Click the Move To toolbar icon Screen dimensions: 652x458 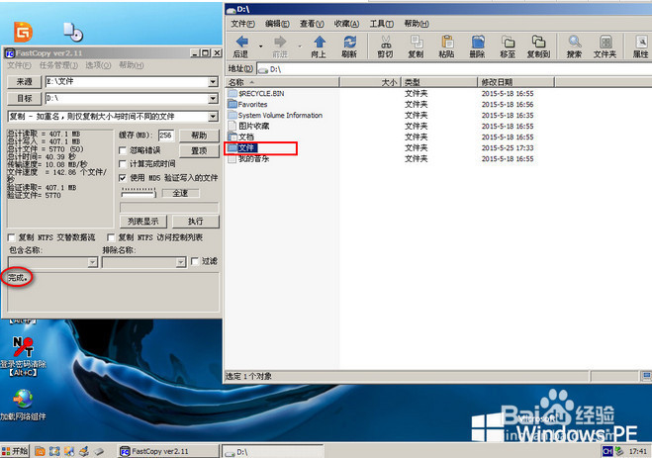pos(508,46)
